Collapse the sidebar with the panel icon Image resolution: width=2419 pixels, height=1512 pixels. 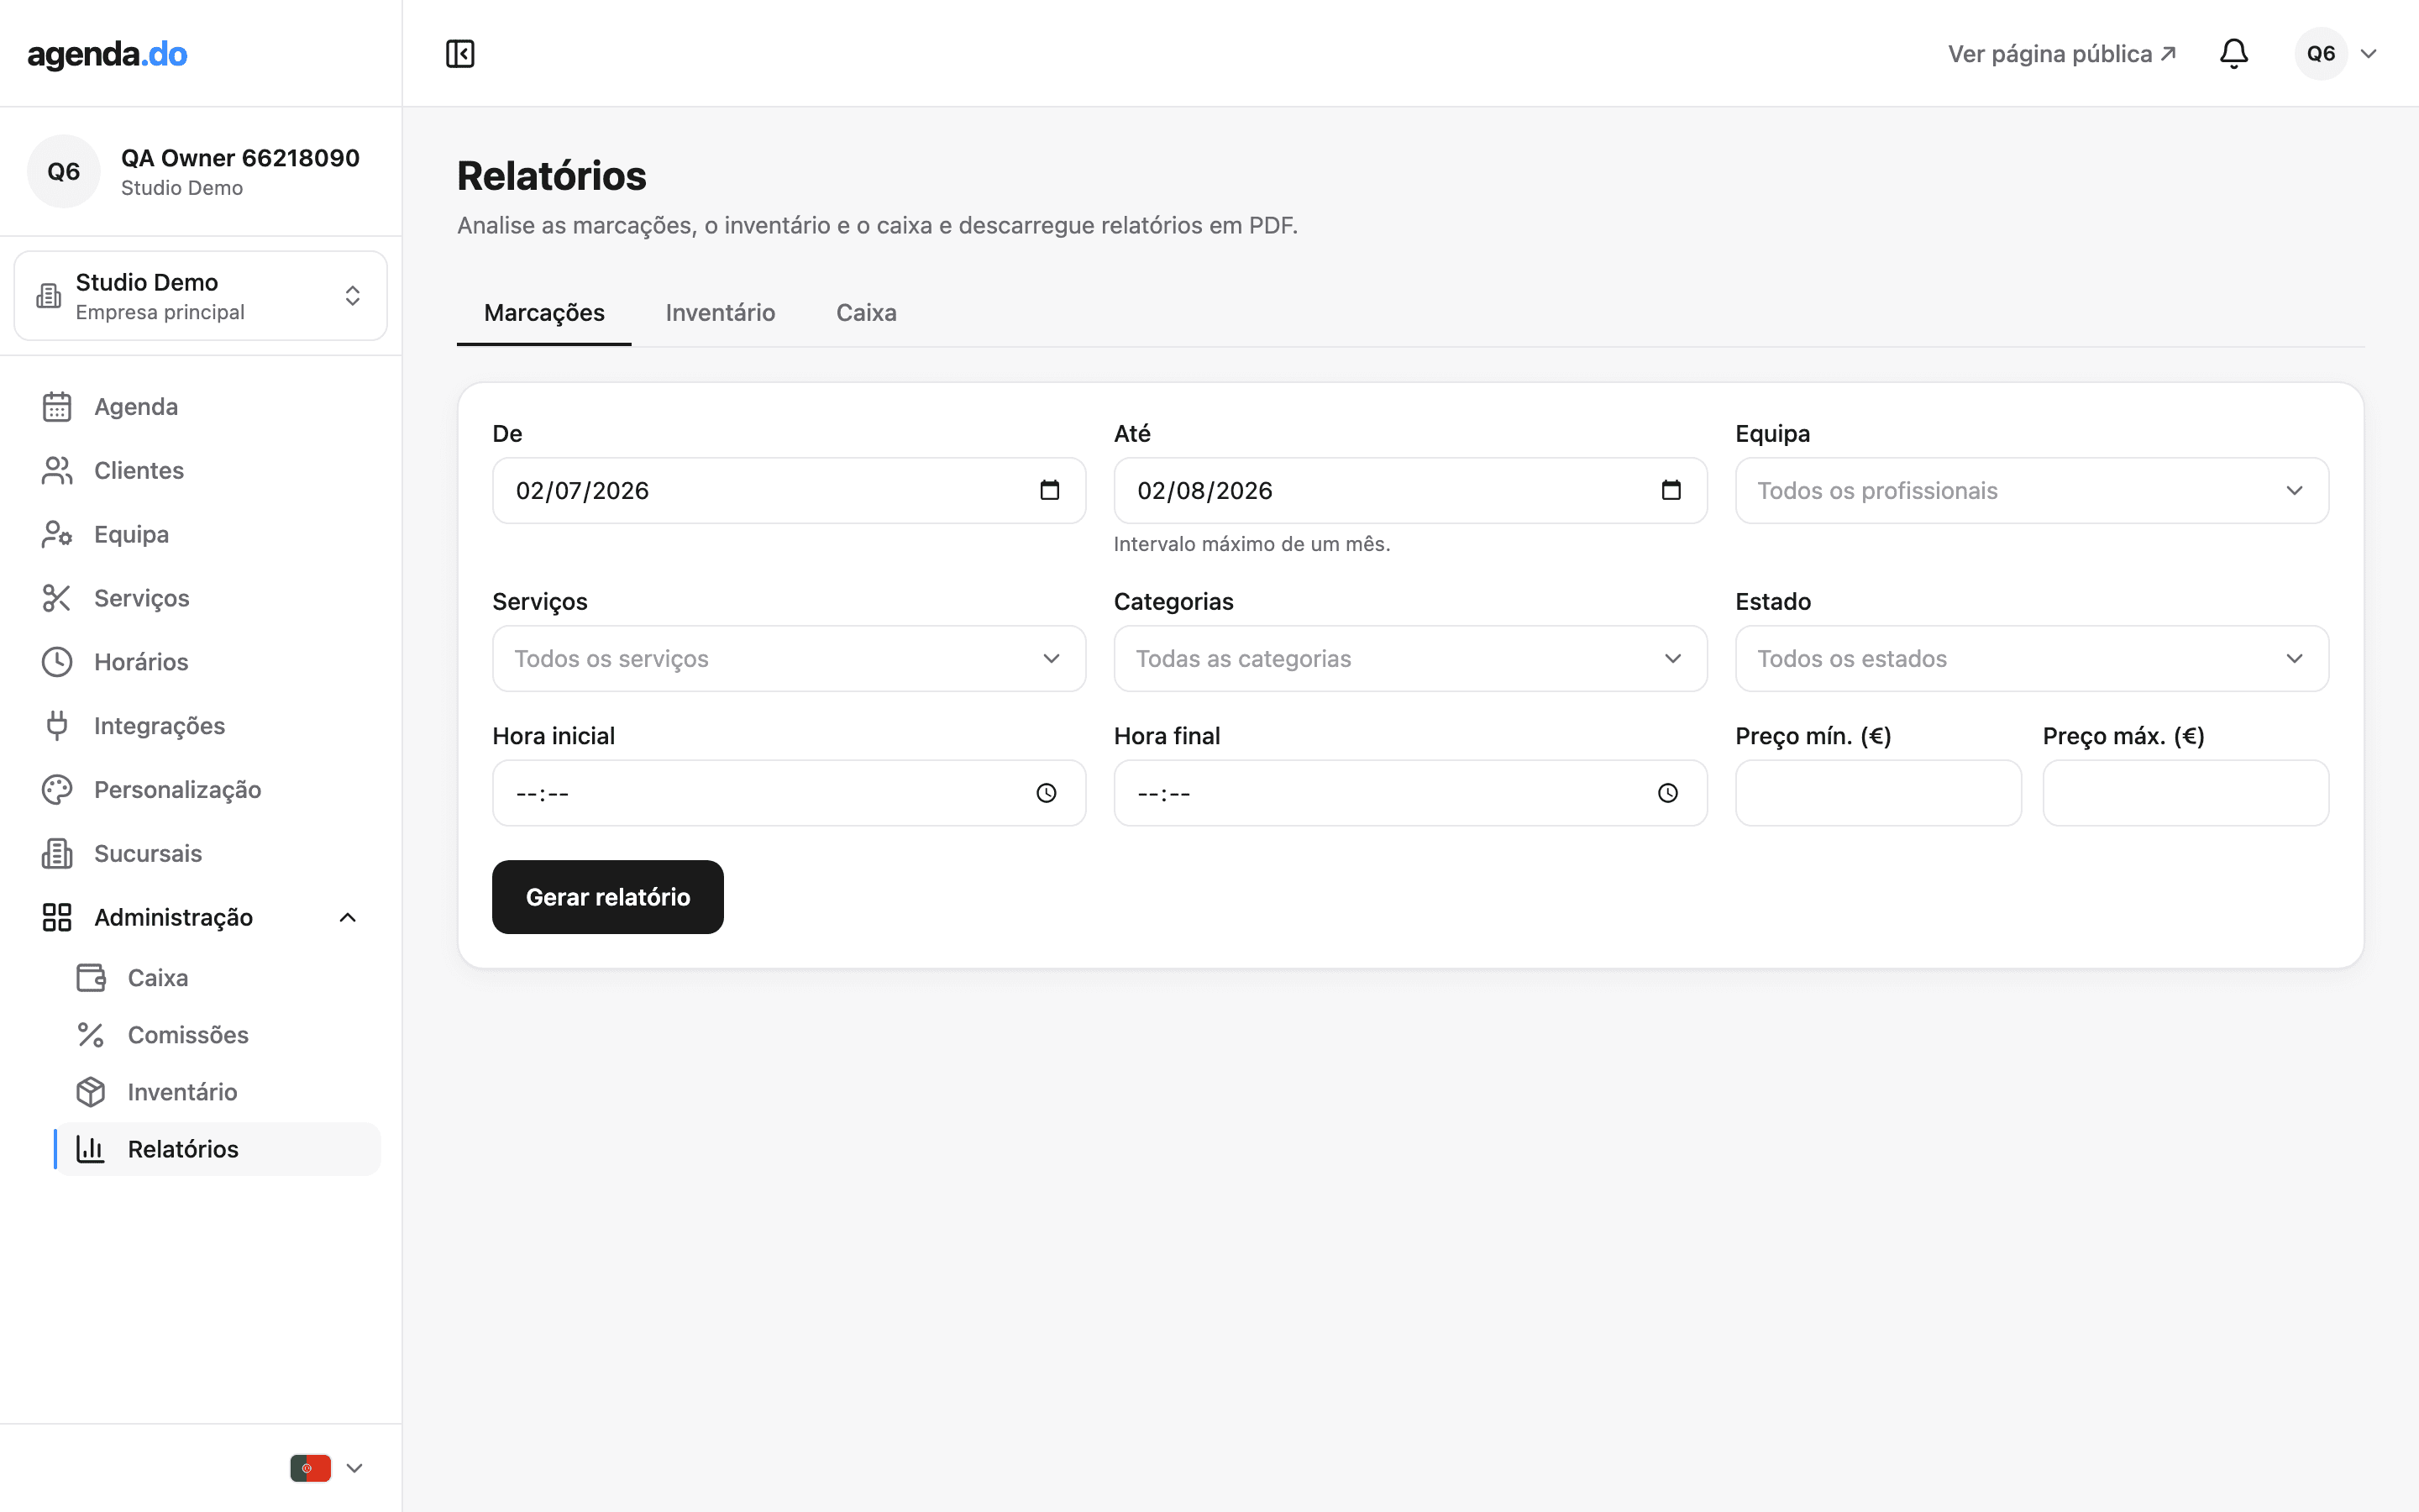459,54
